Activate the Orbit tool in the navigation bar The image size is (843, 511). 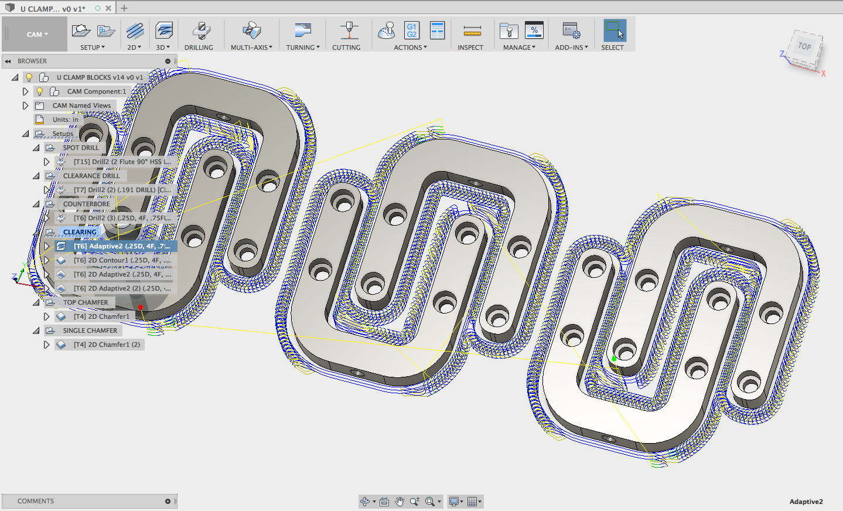coord(366,501)
